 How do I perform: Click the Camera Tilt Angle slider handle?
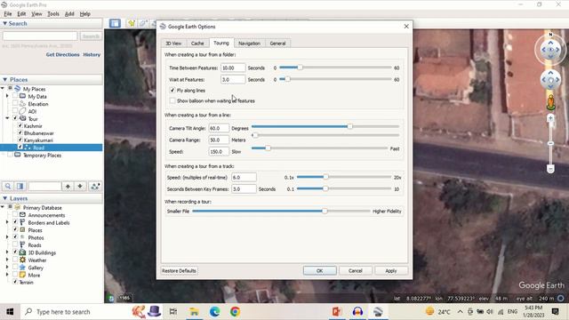pyautogui.click(x=349, y=126)
